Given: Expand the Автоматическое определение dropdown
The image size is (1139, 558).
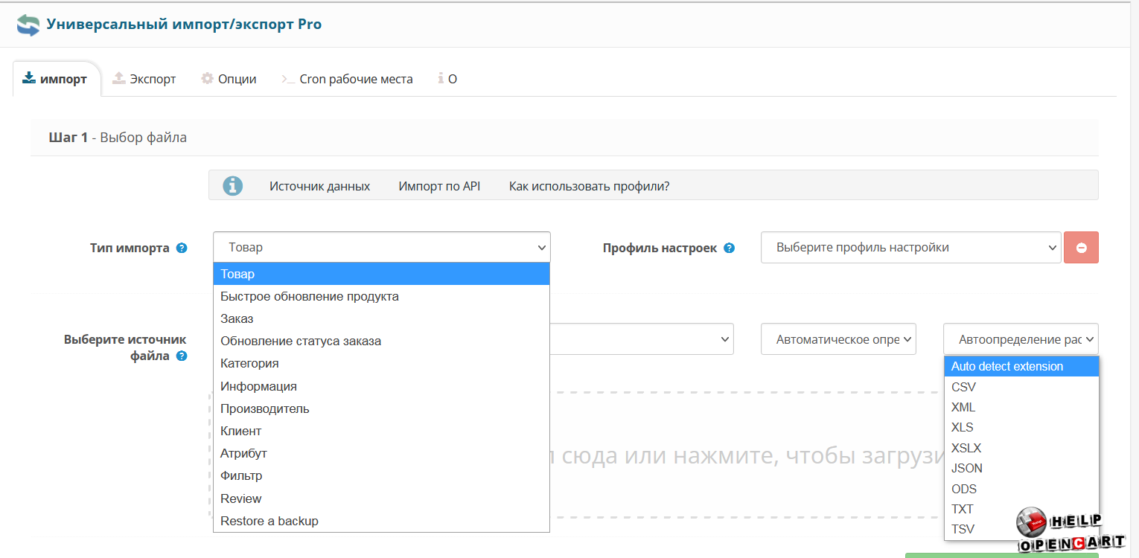Looking at the screenshot, I should coord(838,339).
